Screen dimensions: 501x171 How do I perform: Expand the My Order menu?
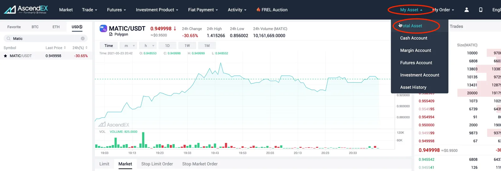point(443,10)
